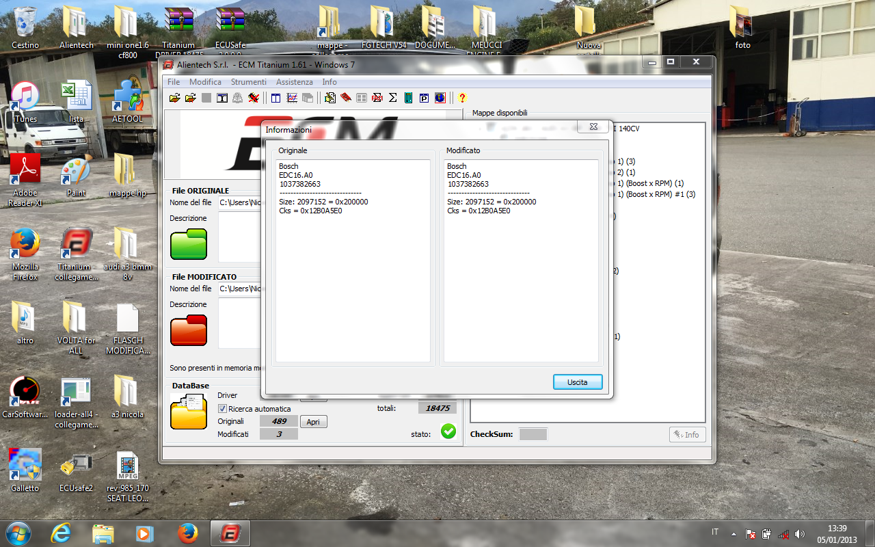The width and height of the screenshot is (875, 547).
Task: Click 'Size: 2097152' line in Originale panel
Action: click(x=323, y=202)
